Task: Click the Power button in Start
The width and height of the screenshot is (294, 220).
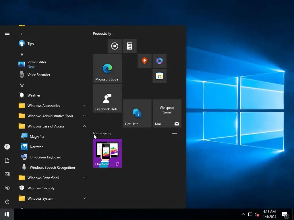Action: 7,202
